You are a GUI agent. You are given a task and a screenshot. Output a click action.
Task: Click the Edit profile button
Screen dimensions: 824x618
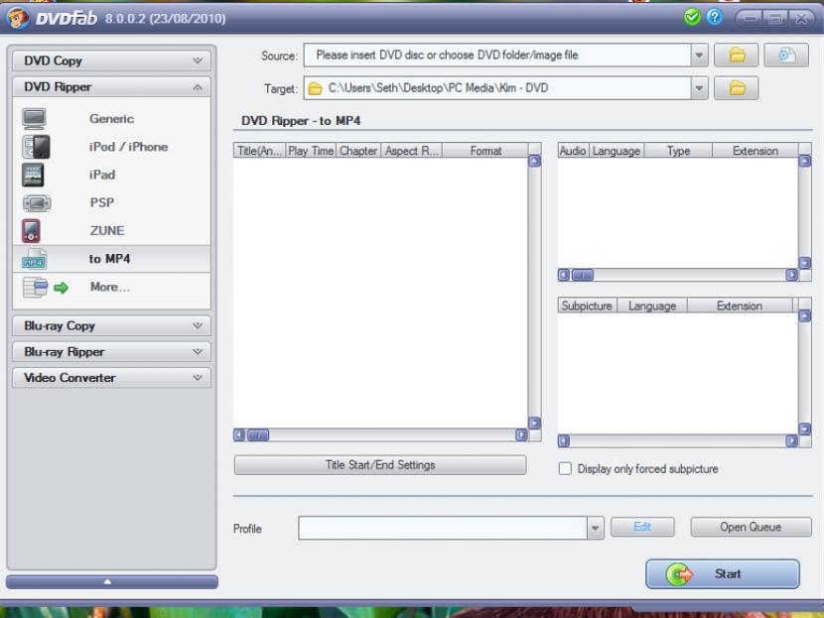642,527
